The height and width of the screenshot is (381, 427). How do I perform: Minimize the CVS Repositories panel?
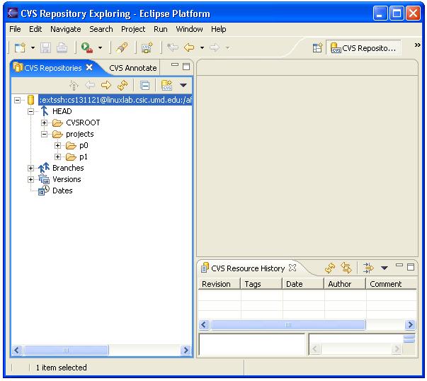coord(175,65)
